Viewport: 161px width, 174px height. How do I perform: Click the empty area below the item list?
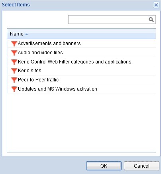(x=81, y=123)
